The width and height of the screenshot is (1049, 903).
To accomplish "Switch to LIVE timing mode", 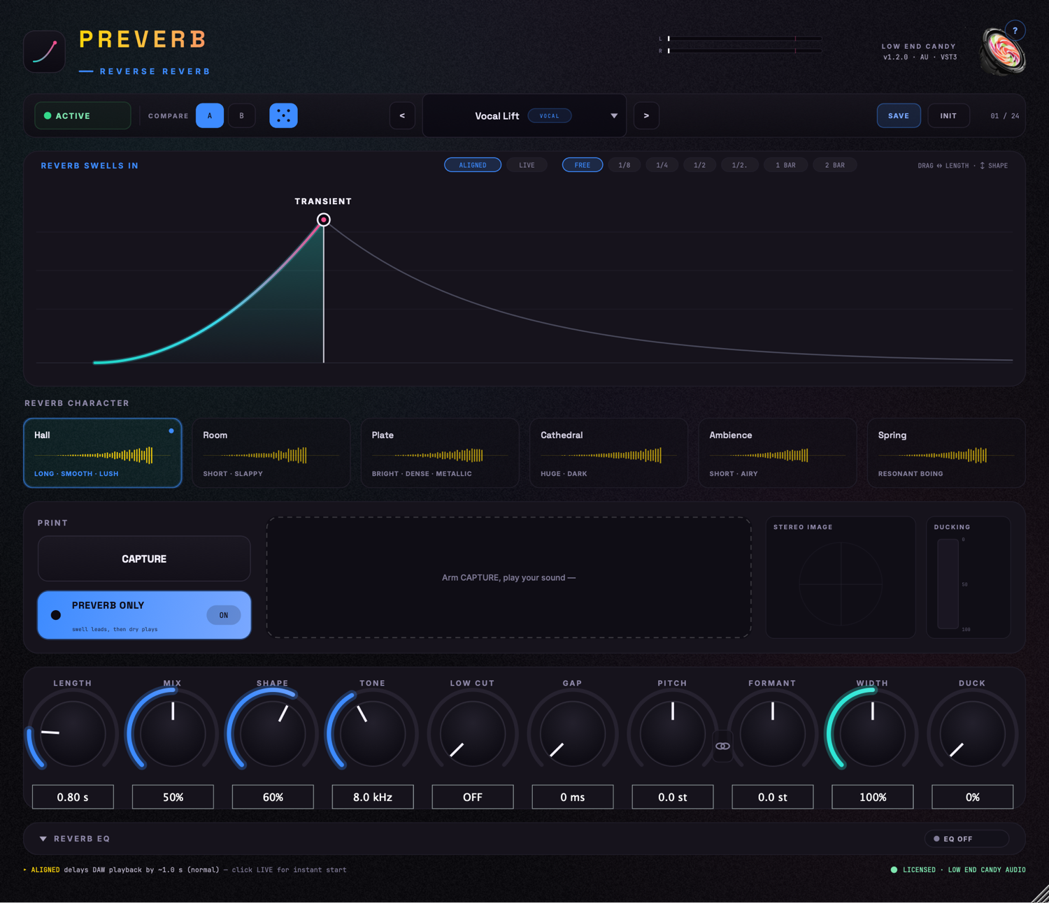I will tap(527, 165).
